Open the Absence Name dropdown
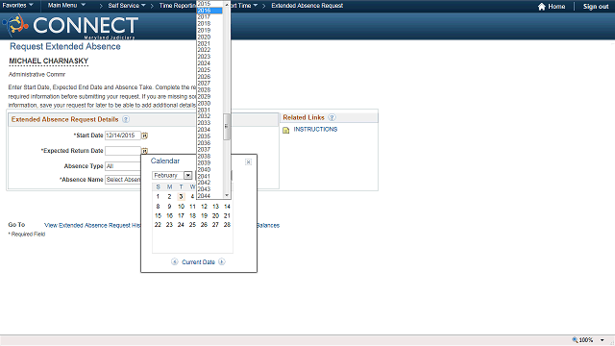 pyautogui.click(x=123, y=180)
